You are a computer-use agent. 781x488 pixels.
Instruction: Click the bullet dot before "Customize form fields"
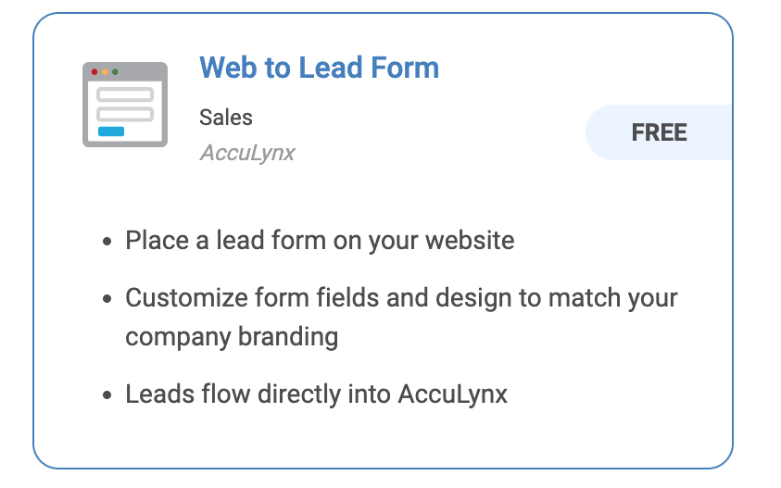pos(107,299)
